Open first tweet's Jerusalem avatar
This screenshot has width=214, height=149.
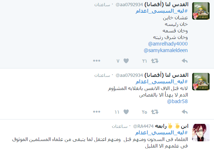click(x=201, y=11)
